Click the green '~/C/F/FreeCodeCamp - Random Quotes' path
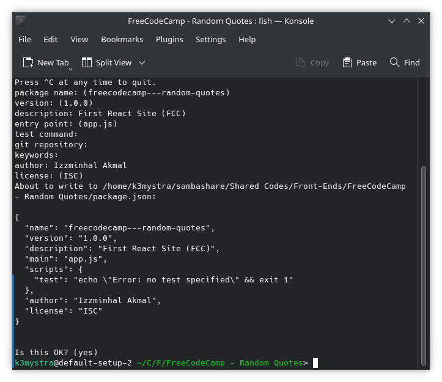The image size is (442, 382). click(x=220, y=363)
